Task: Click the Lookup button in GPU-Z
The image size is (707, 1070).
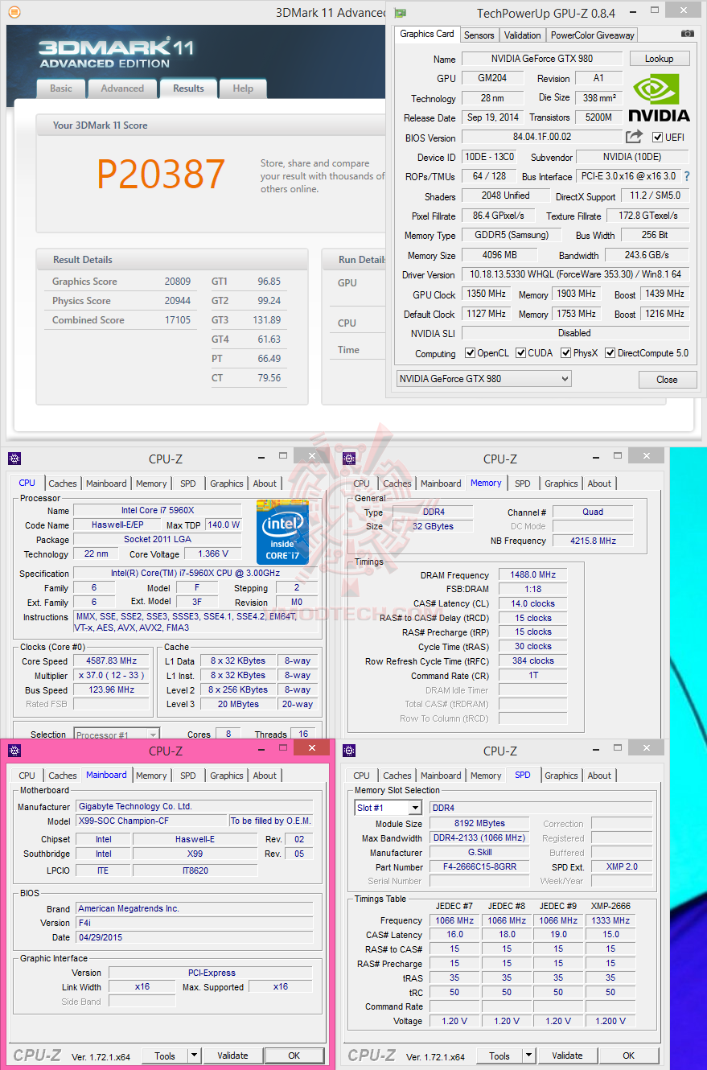Action: pos(659,59)
